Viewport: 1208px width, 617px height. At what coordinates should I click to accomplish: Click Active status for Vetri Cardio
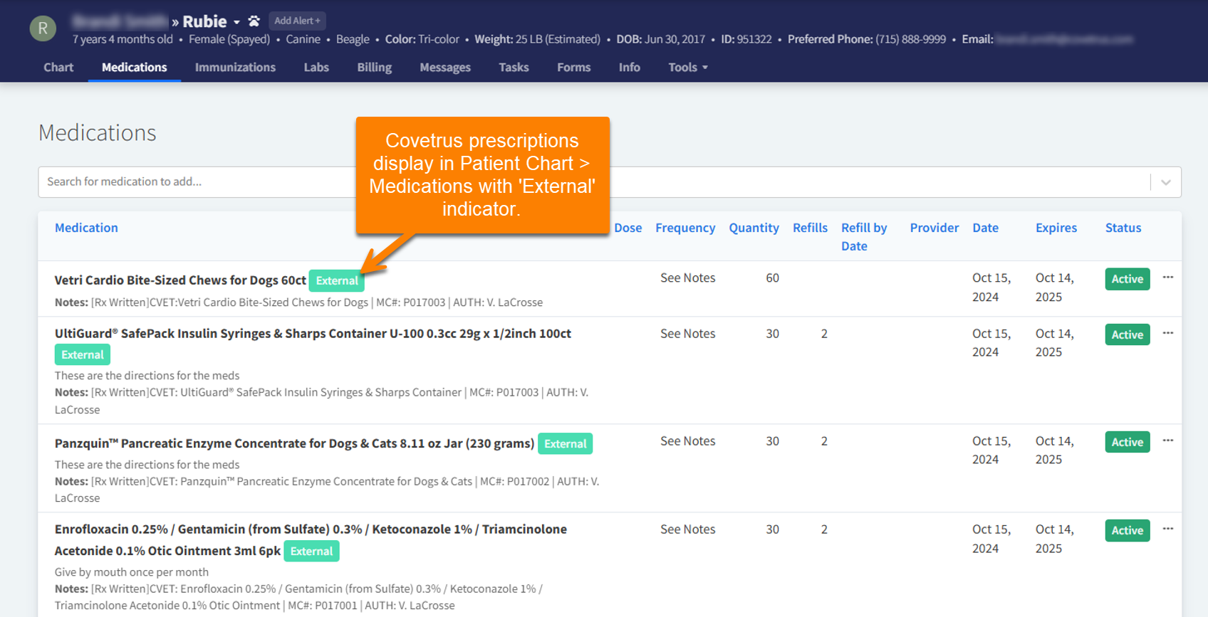tap(1127, 279)
